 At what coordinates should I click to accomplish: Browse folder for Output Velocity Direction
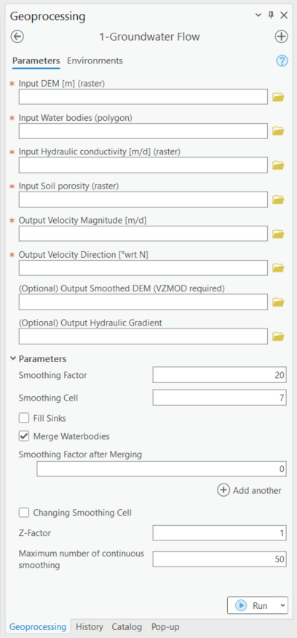[278, 268]
